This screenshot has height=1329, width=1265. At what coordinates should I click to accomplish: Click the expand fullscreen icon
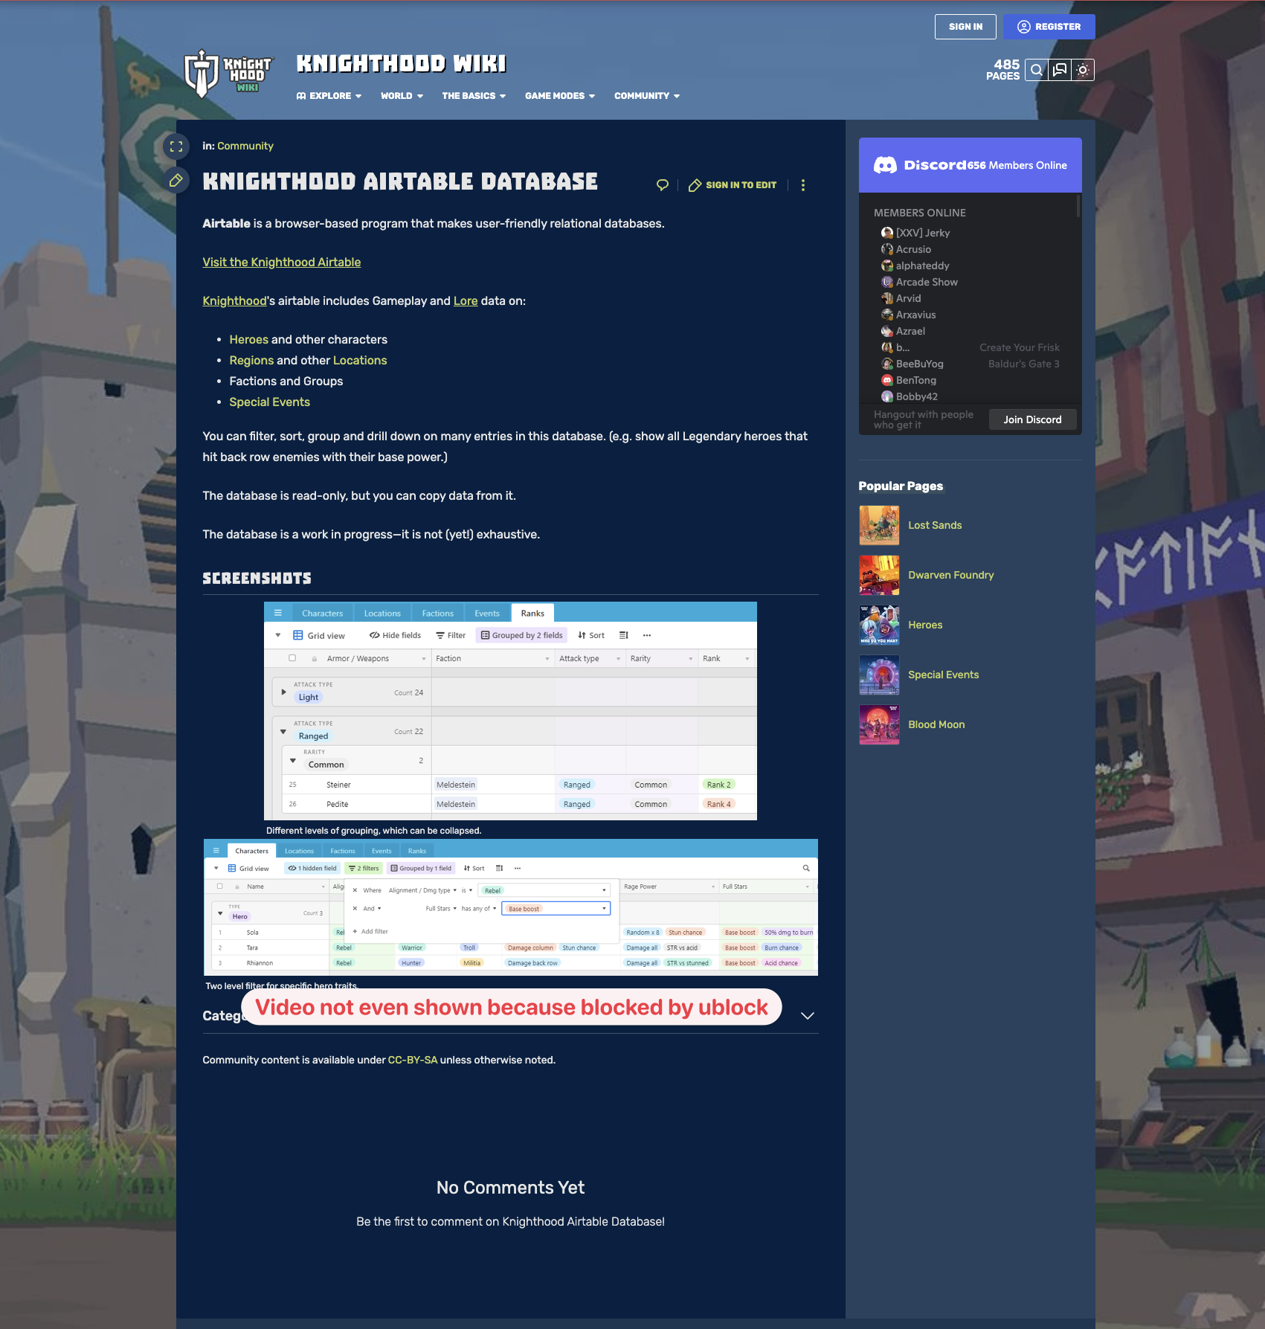click(x=176, y=147)
